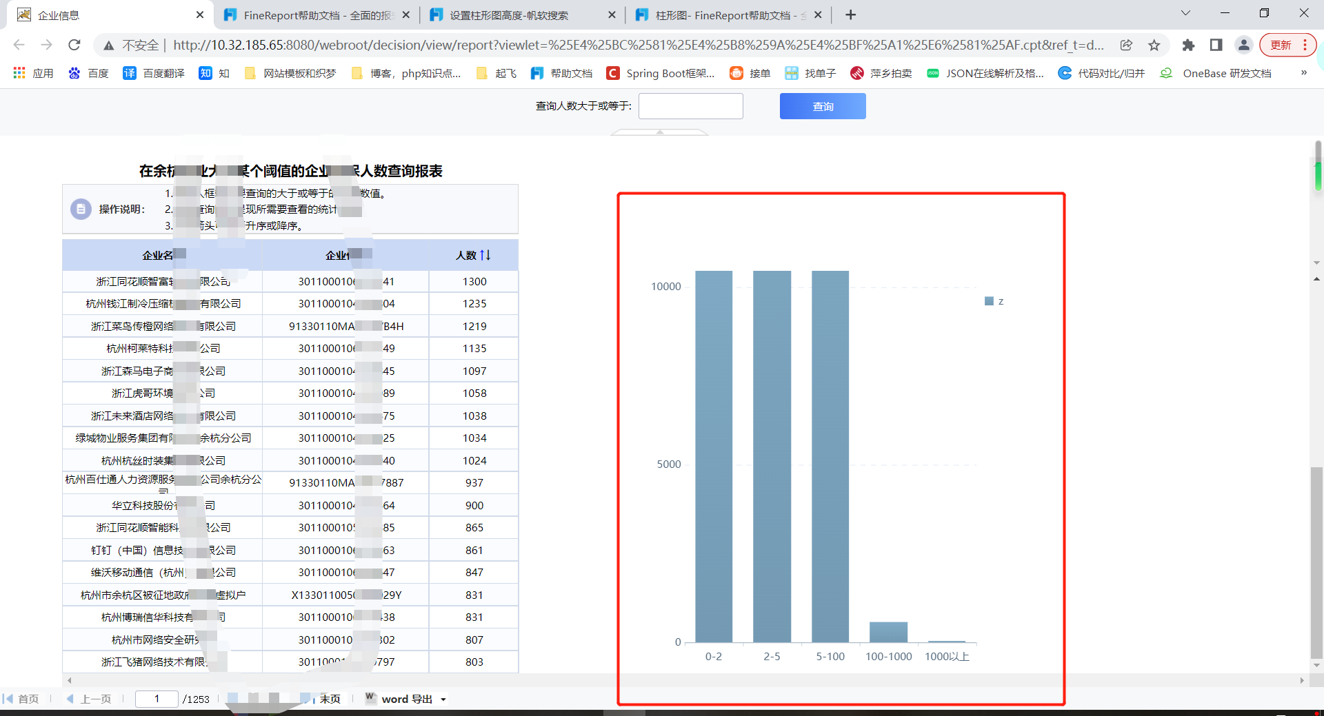Open the Chrome profile avatar
The image size is (1324, 716).
1243,45
